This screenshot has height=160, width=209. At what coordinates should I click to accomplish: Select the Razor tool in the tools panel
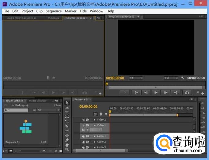click(x=67, y=126)
